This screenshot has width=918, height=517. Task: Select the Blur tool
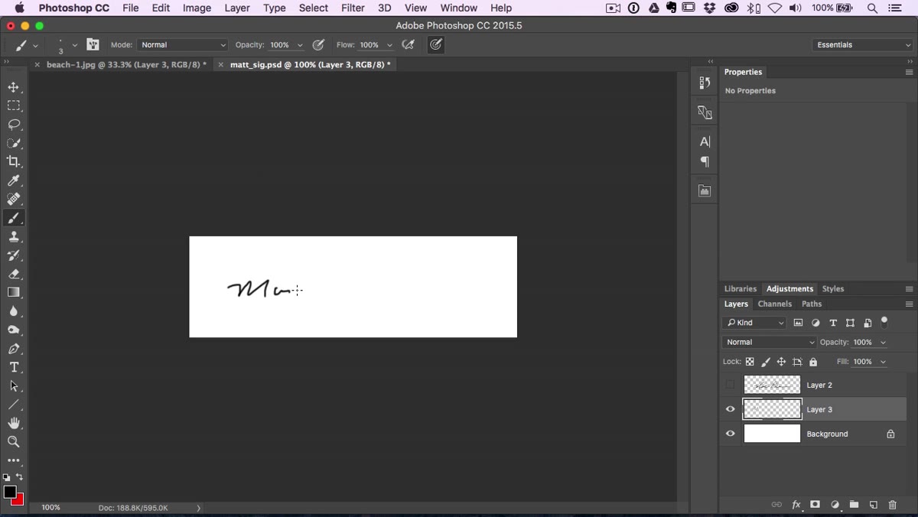14,311
